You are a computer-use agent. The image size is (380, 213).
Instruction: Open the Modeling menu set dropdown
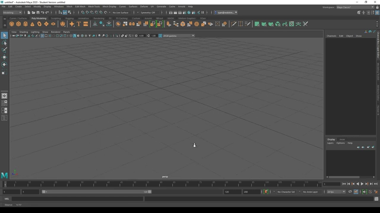click(x=12, y=12)
